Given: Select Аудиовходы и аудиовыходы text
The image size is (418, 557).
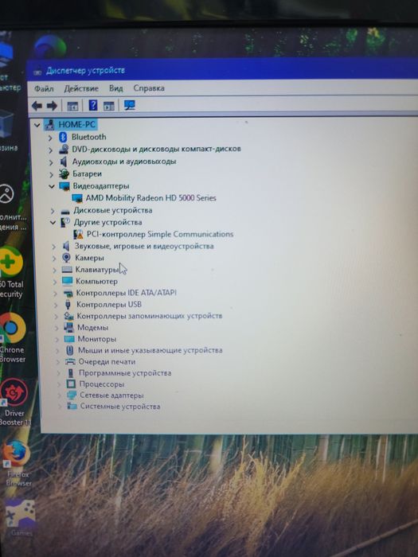Looking at the screenshot, I should [x=124, y=162].
